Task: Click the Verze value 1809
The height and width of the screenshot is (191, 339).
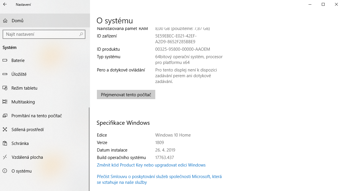Action: pyautogui.click(x=160, y=143)
